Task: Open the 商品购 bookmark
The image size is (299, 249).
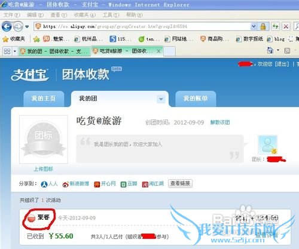Action: pos(215,39)
